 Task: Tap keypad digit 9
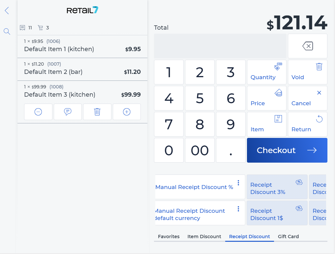click(x=231, y=124)
